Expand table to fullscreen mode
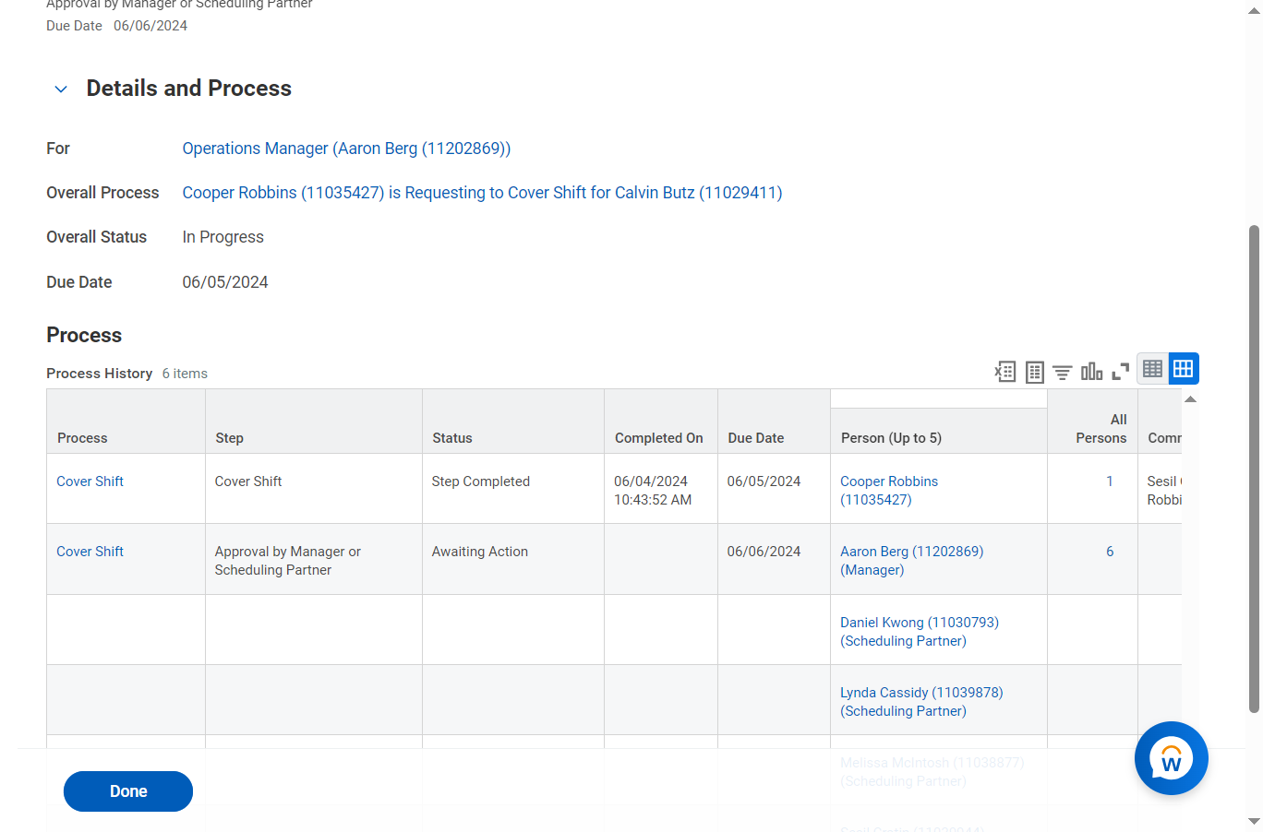The height and width of the screenshot is (832, 1263). (x=1121, y=372)
